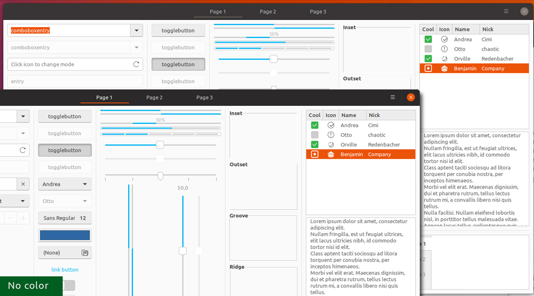The image size is (534, 296).
Task: Open Sans Regular 12 font chooser
Action: pos(65,218)
